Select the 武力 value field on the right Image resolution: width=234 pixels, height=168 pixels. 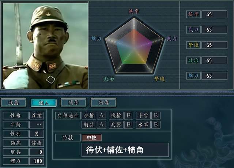pyautogui.click(x=215, y=30)
